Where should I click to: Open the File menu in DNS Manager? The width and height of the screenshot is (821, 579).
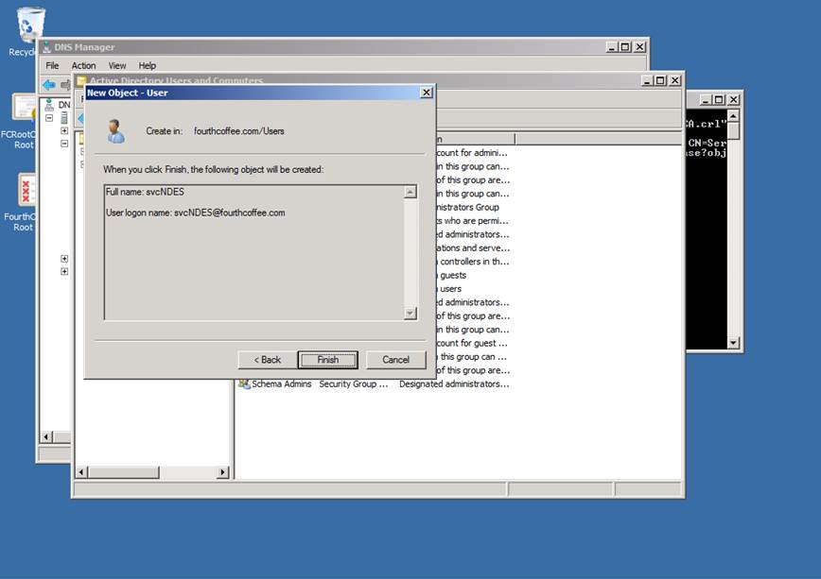coord(53,66)
